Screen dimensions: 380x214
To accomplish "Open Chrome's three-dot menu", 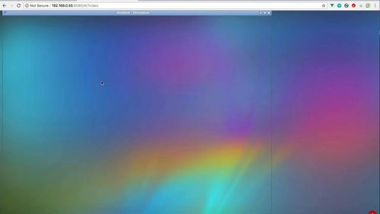I will pos(375,5).
